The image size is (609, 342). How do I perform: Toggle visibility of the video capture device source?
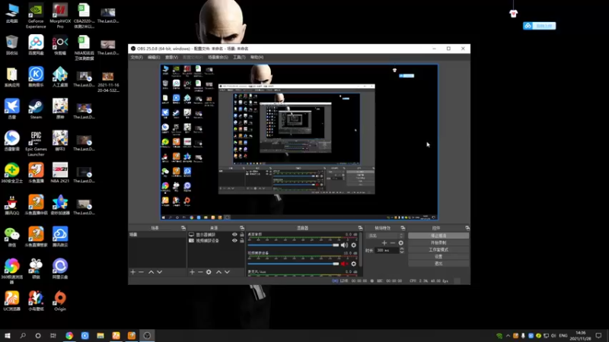pyautogui.click(x=234, y=241)
